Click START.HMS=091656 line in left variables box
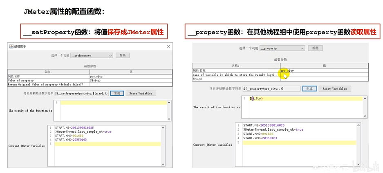The height and width of the screenshot is (173, 383). (x=69, y=136)
